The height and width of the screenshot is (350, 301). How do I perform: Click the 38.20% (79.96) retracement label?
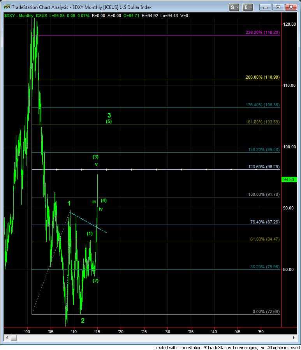(x=264, y=267)
